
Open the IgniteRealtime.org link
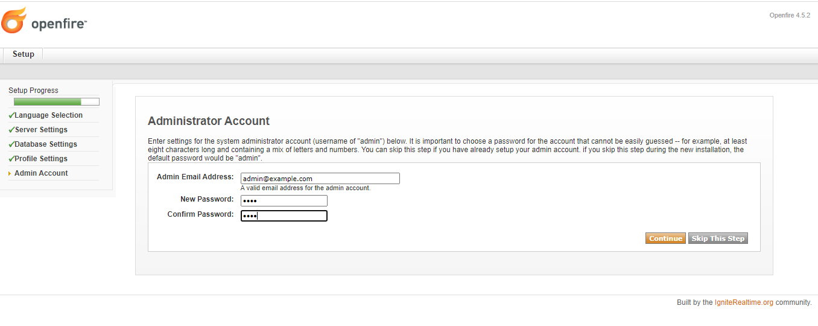coord(744,302)
